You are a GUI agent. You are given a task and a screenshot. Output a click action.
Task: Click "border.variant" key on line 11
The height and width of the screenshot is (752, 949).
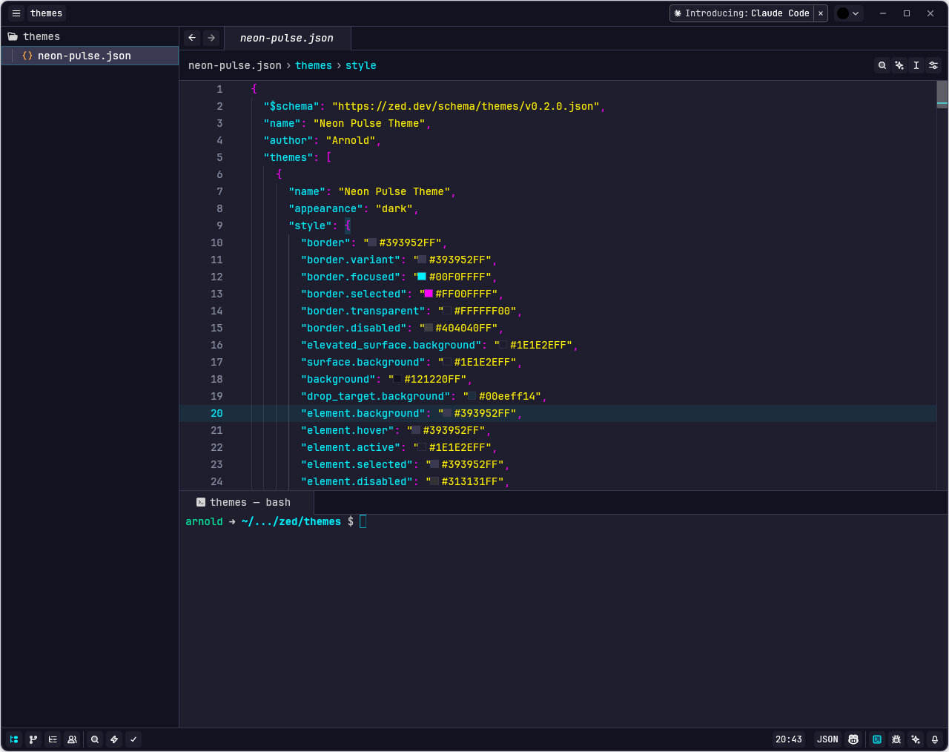351,260
